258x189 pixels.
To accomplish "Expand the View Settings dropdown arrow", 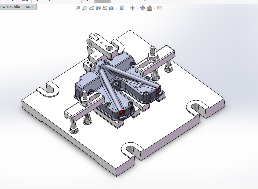I will (165, 8).
